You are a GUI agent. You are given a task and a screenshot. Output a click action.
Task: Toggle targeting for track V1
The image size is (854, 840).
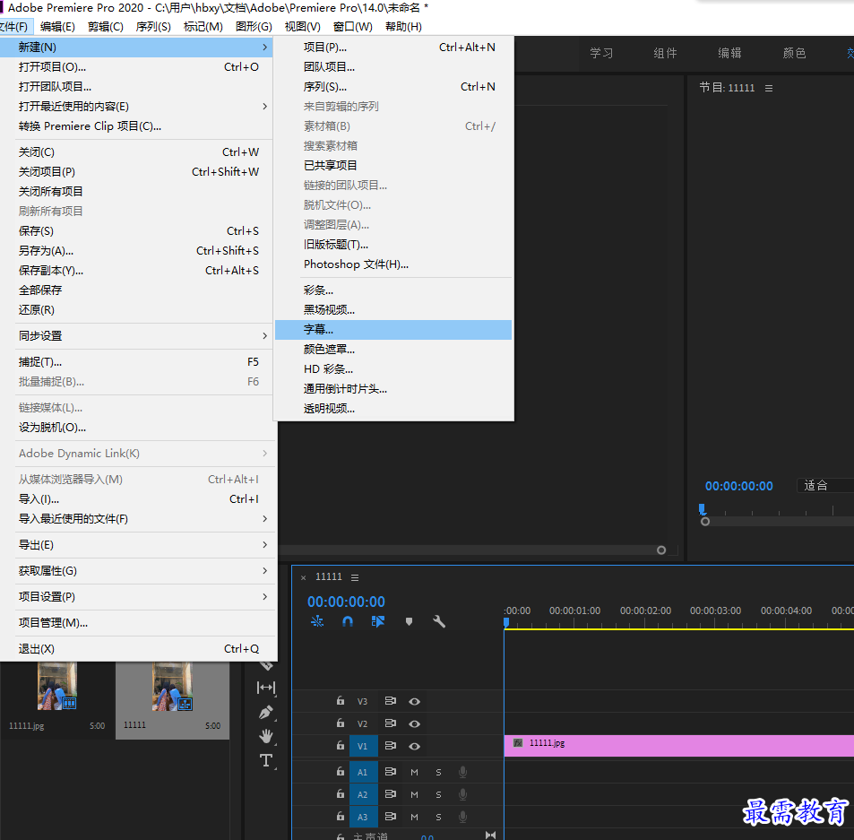pyautogui.click(x=362, y=746)
